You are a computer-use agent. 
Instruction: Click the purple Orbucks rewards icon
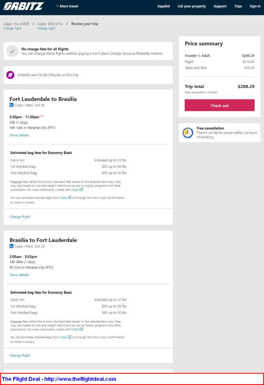tap(10, 75)
